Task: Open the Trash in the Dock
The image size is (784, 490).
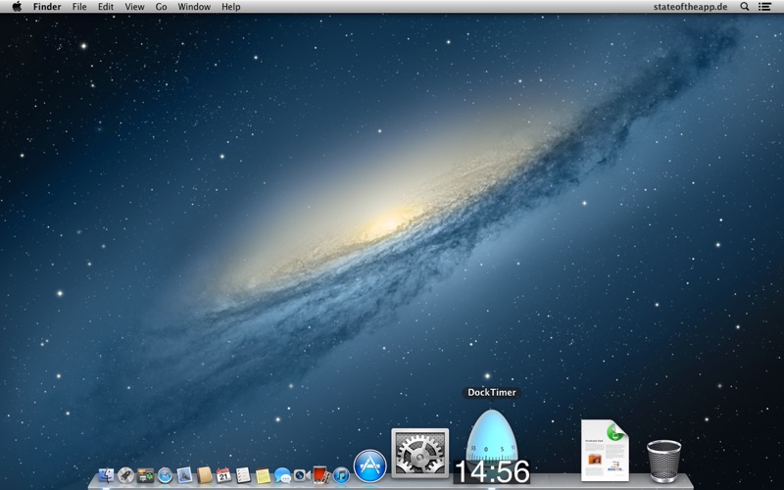Action: [663, 460]
